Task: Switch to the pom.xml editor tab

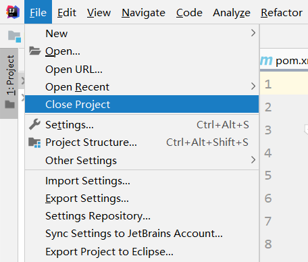Action: tap(284, 60)
